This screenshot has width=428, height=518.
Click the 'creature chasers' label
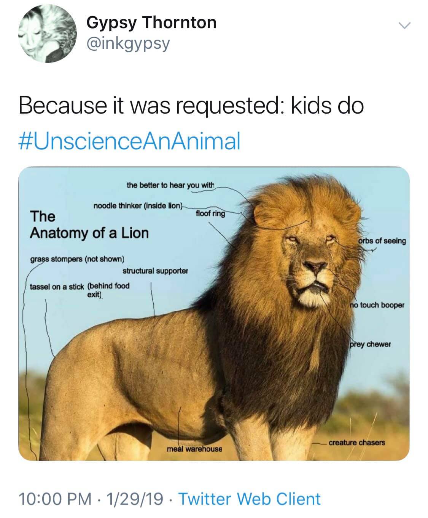[x=357, y=443]
